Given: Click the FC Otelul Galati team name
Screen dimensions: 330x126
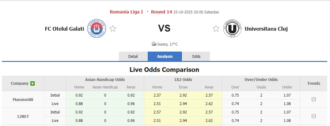Looking at the screenshot, I should [64, 29].
